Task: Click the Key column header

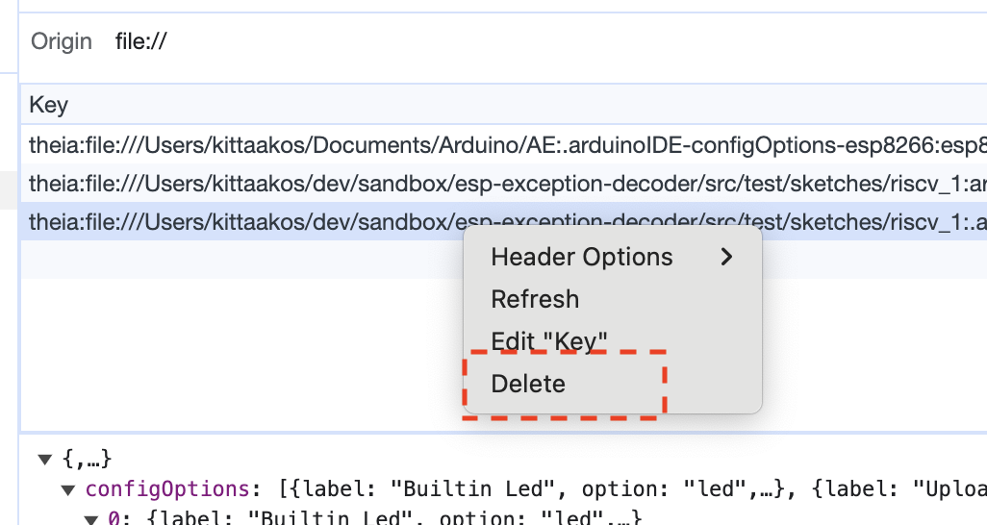Action: pyautogui.click(x=49, y=105)
